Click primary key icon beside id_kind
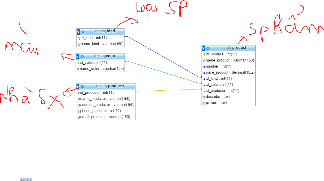Viewport: 324px width, 181px height. coord(79,38)
